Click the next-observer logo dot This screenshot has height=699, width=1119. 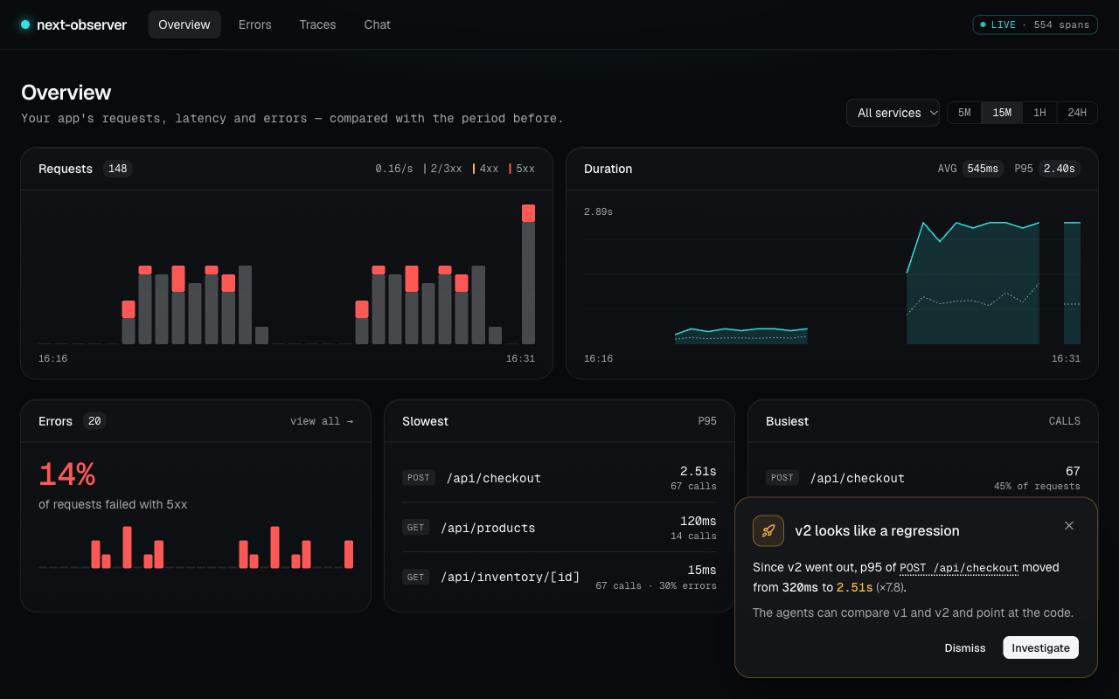25,24
